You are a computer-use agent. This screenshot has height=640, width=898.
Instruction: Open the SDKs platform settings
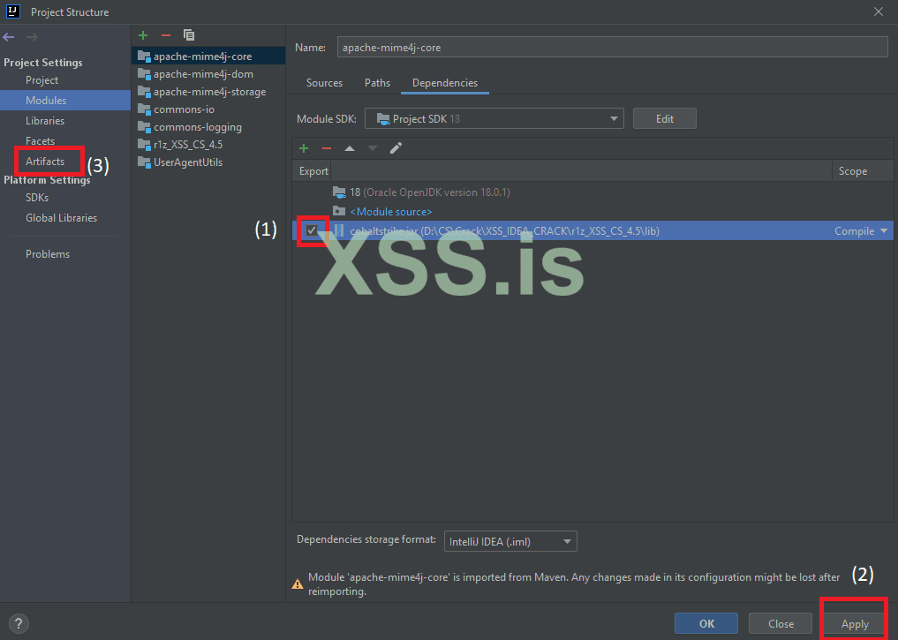tap(37, 198)
